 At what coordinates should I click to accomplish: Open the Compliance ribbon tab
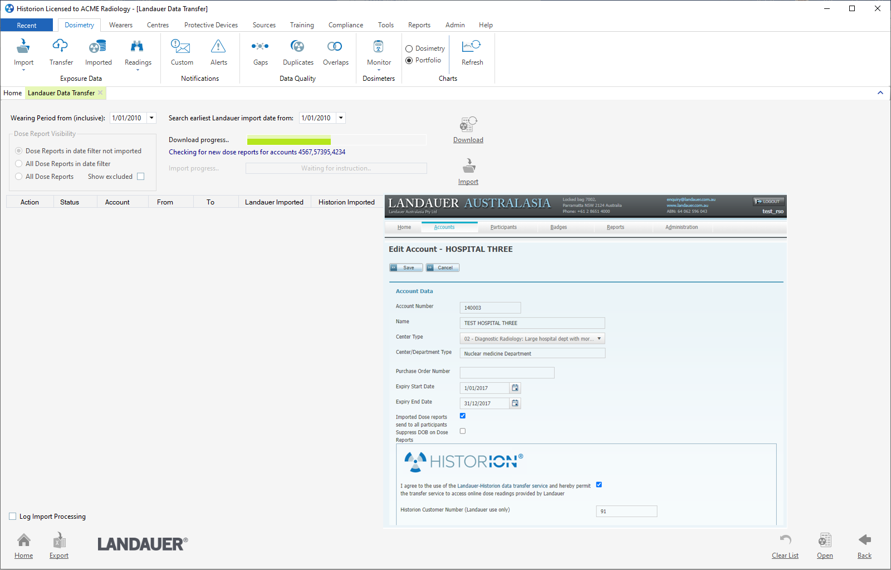345,25
